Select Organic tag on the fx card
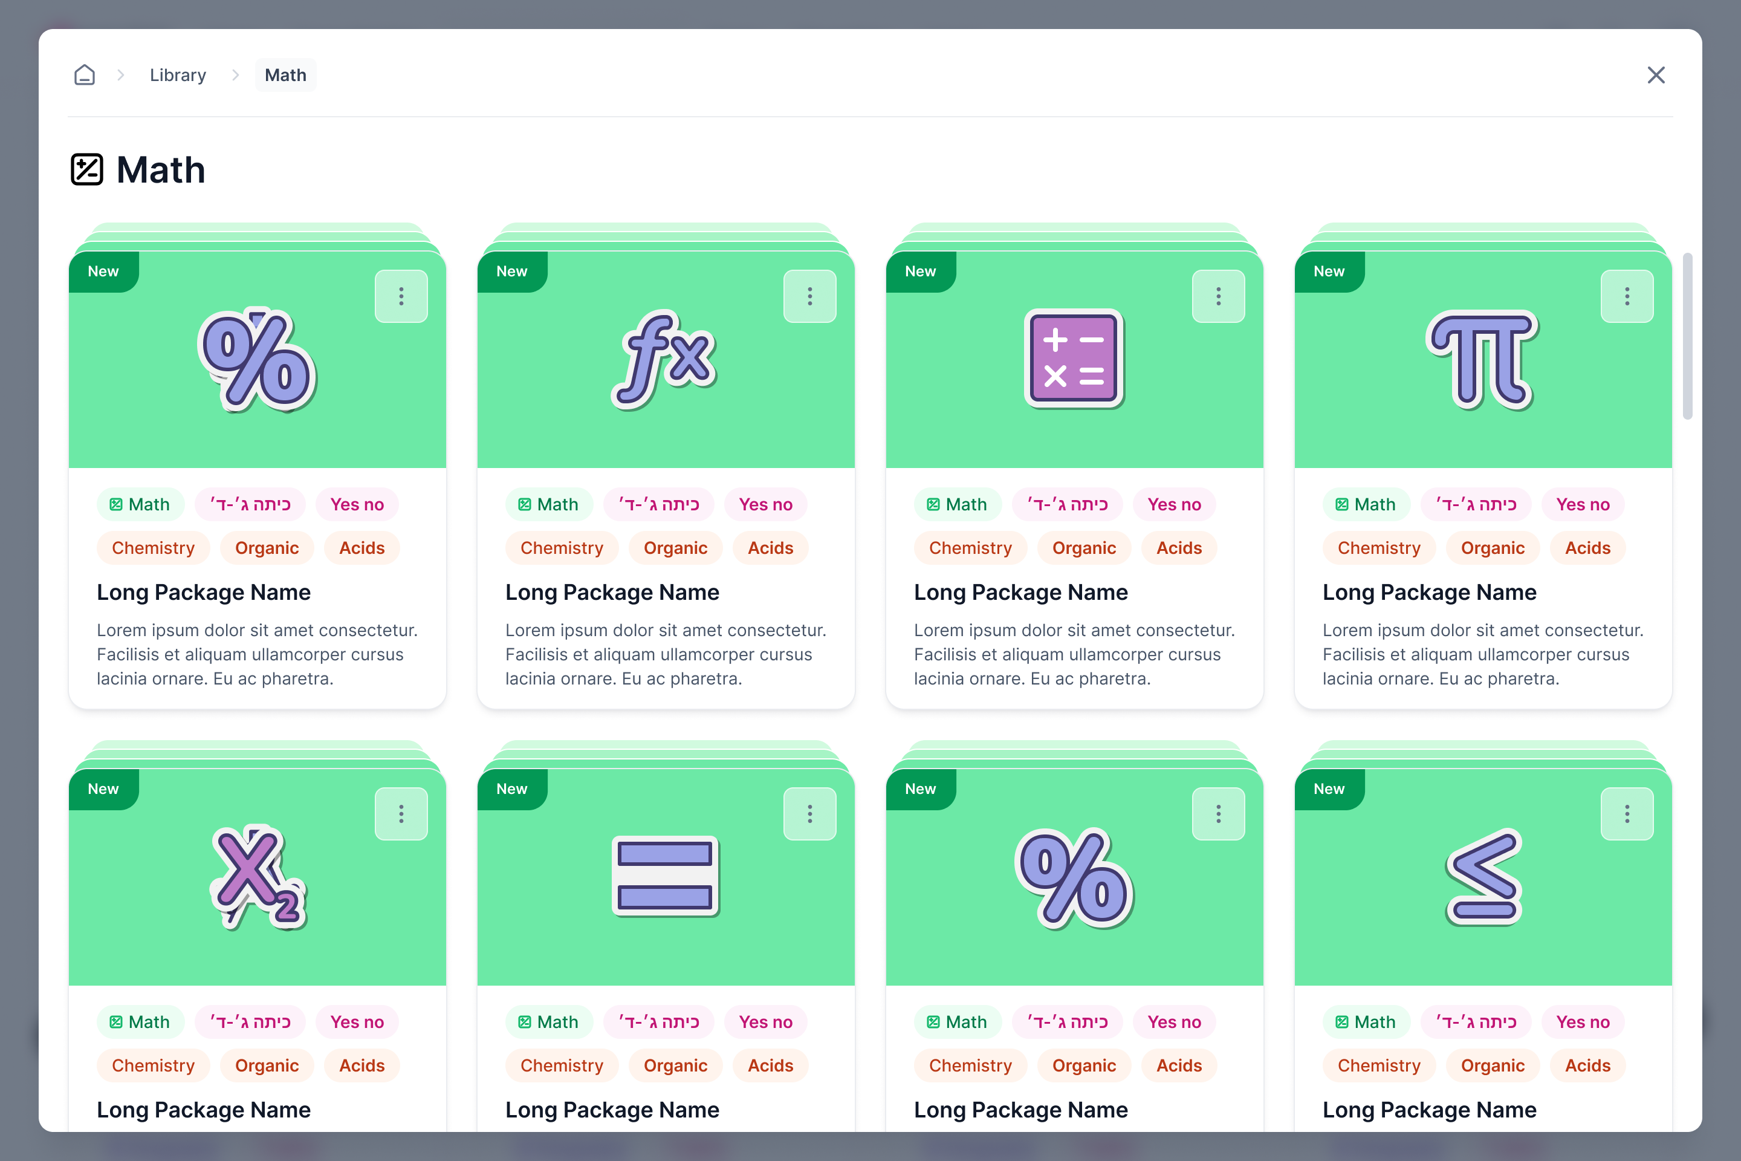 pyautogui.click(x=675, y=548)
